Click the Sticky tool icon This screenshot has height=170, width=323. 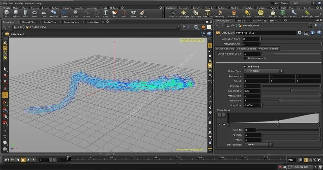(x=142, y=14)
